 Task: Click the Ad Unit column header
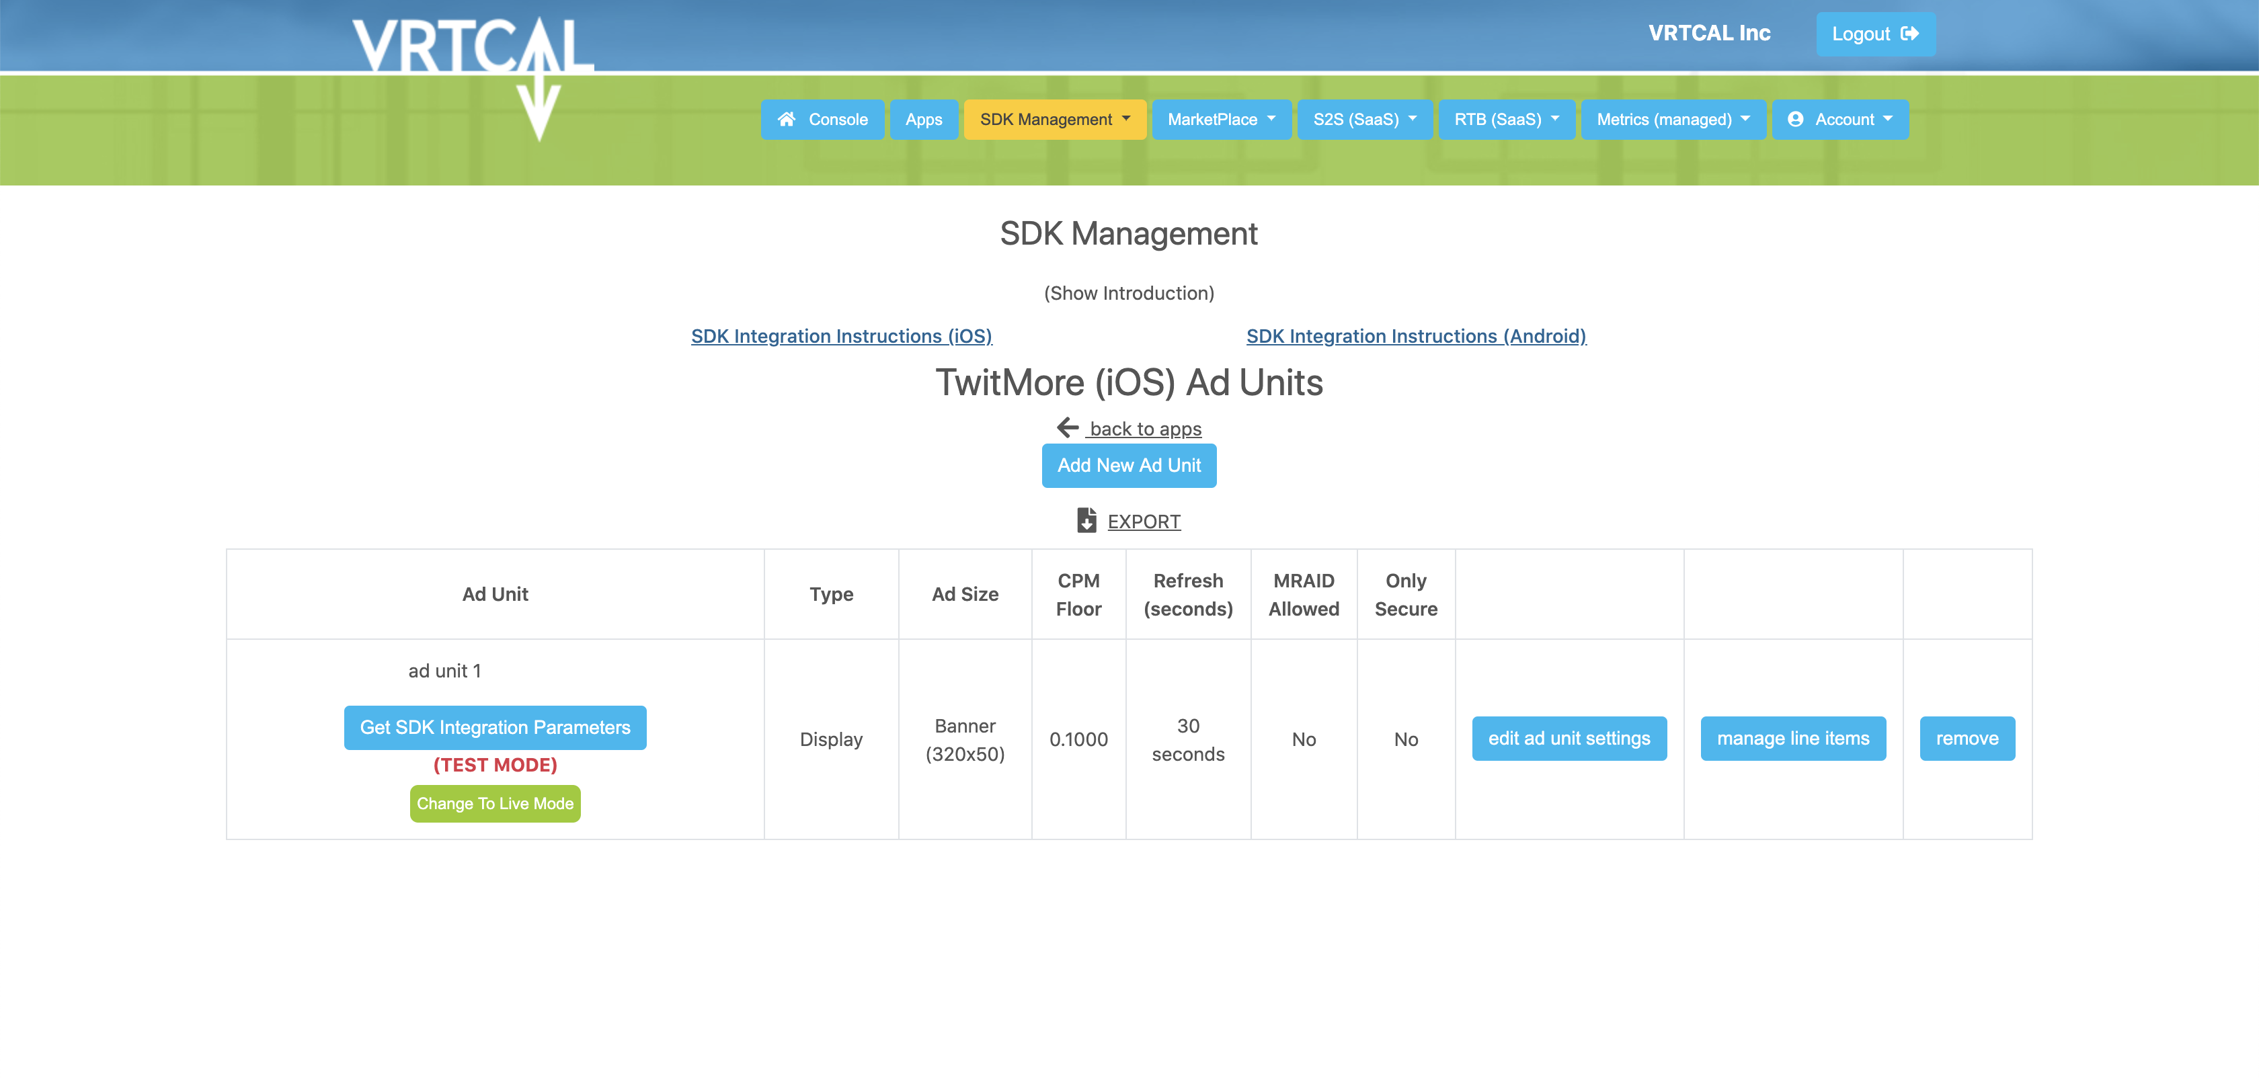pos(495,595)
